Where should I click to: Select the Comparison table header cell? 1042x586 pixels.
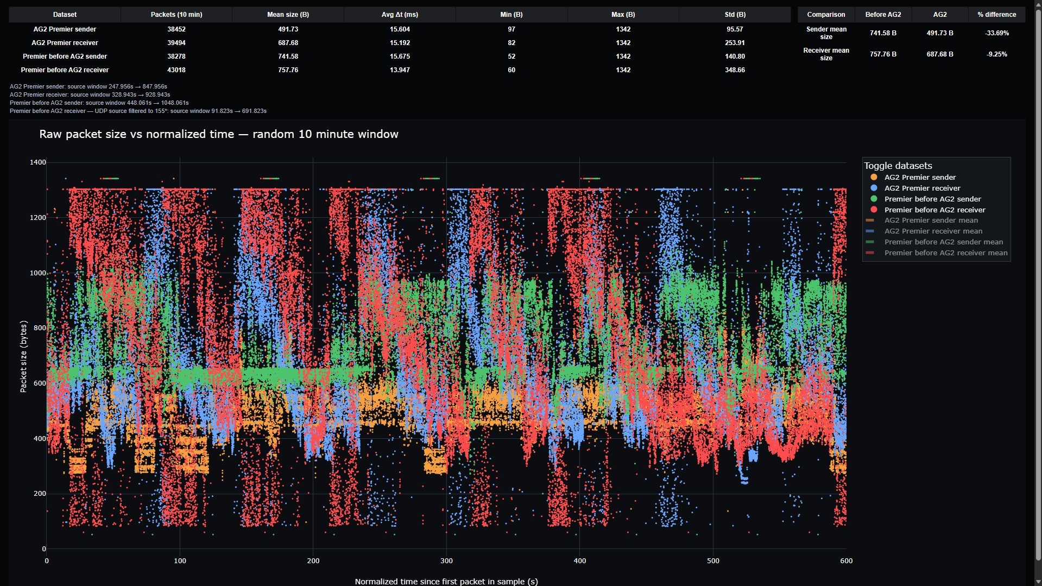tap(826, 15)
